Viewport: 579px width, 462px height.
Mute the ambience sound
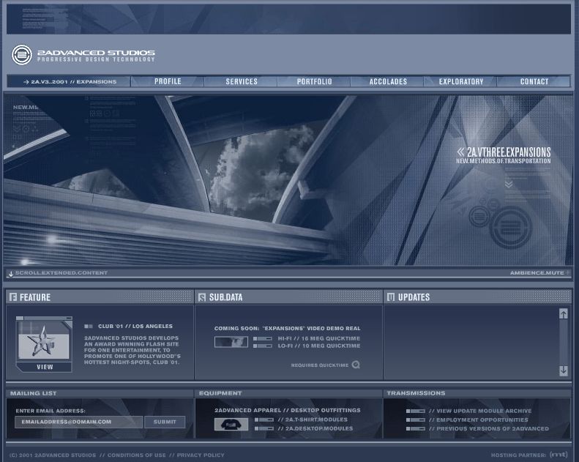537,273
